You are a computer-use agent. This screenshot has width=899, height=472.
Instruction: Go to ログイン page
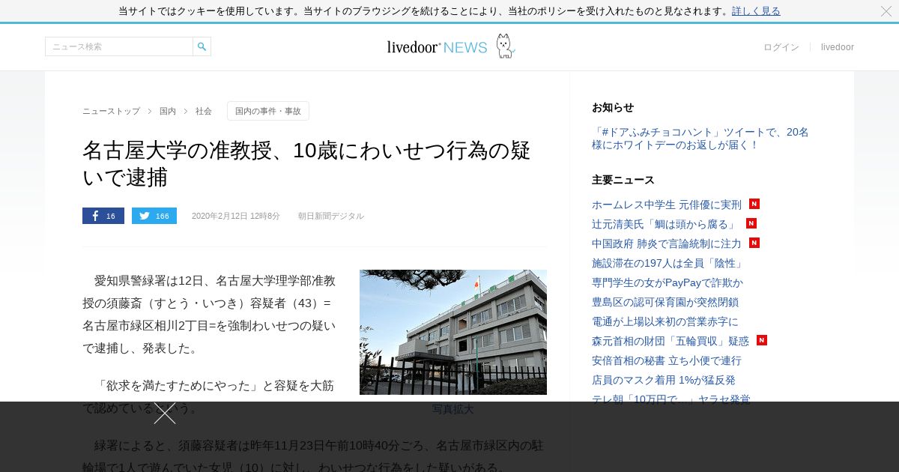point(781,47)
